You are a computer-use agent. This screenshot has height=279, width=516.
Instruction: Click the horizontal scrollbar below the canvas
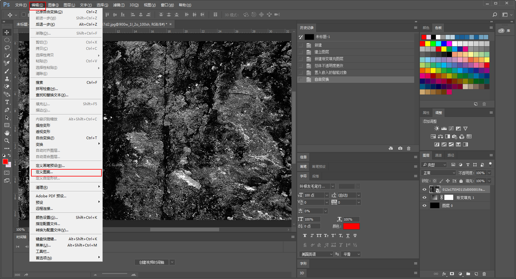coord(185,230)
